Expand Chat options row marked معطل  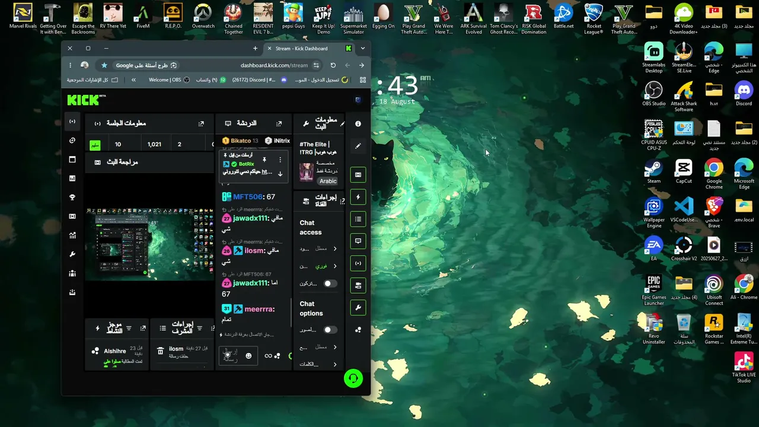tap(318, 347)
